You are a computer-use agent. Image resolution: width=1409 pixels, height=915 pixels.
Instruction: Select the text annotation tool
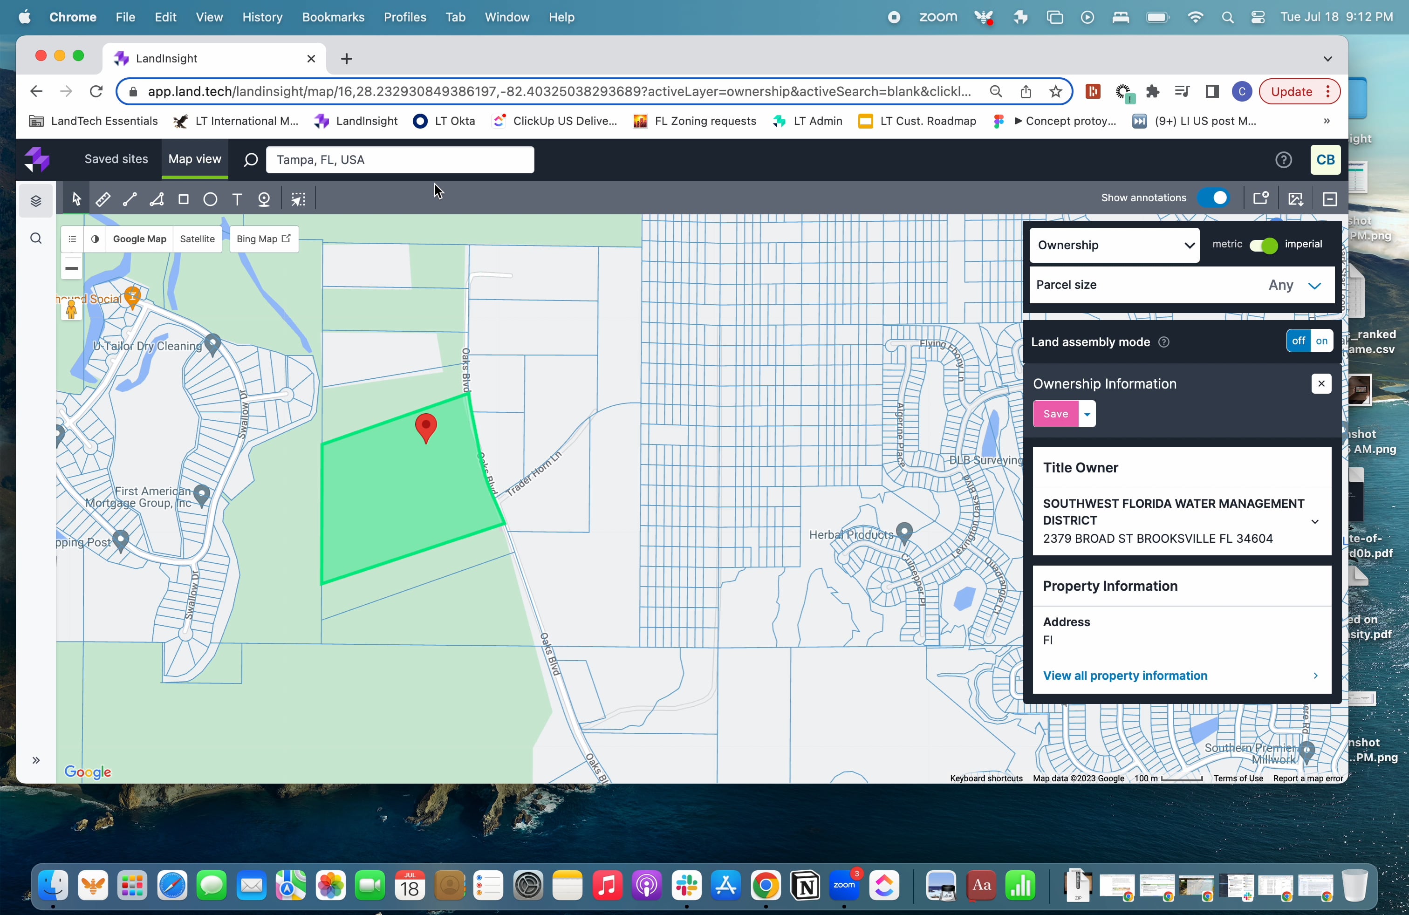[237, 199]
